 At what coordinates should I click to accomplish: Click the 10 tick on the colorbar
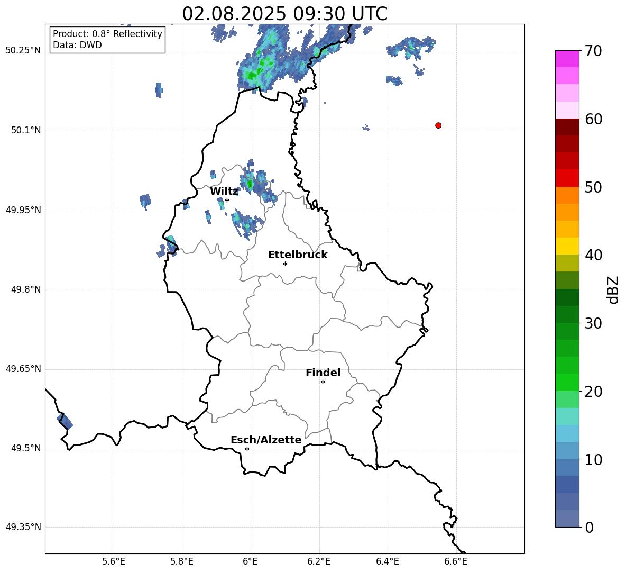(x=593, y=459)
